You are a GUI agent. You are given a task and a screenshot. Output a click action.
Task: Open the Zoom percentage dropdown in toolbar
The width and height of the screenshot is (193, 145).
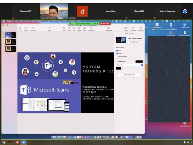coord(26,28)
